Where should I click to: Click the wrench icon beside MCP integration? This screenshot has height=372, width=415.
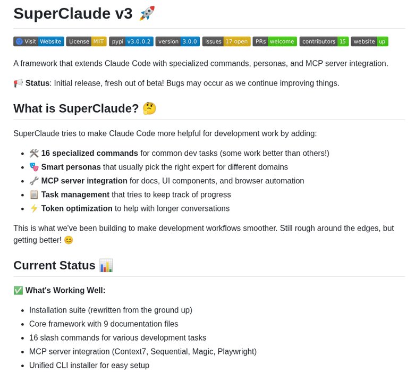34,181
